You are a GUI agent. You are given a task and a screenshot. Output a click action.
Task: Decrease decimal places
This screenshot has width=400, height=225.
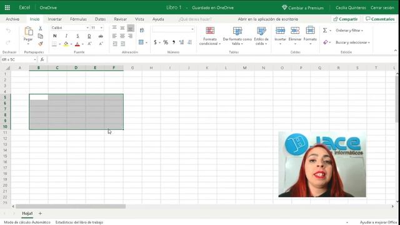pos(189,42)
